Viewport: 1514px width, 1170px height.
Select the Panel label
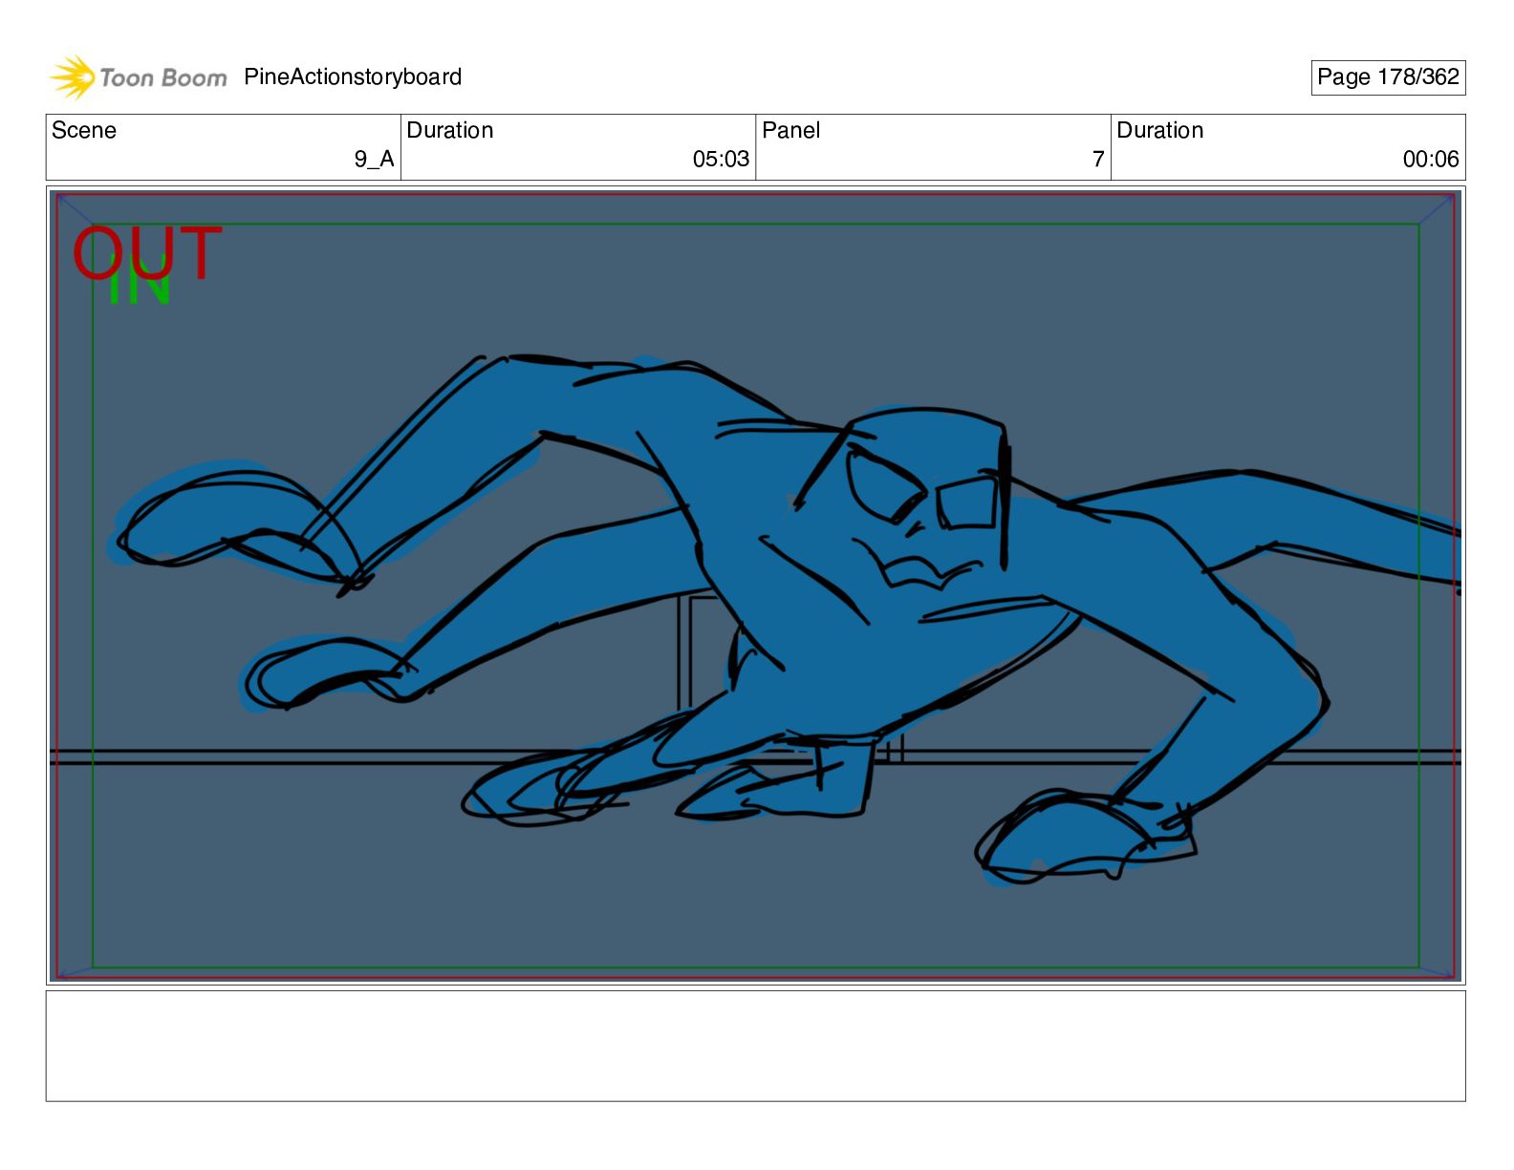pos(791,131)
